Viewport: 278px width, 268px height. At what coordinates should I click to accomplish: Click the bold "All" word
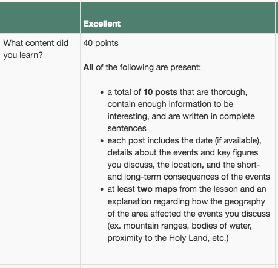point(88,67)
